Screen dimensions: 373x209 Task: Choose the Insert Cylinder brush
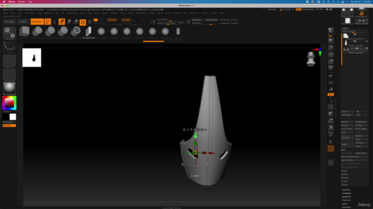37,31
